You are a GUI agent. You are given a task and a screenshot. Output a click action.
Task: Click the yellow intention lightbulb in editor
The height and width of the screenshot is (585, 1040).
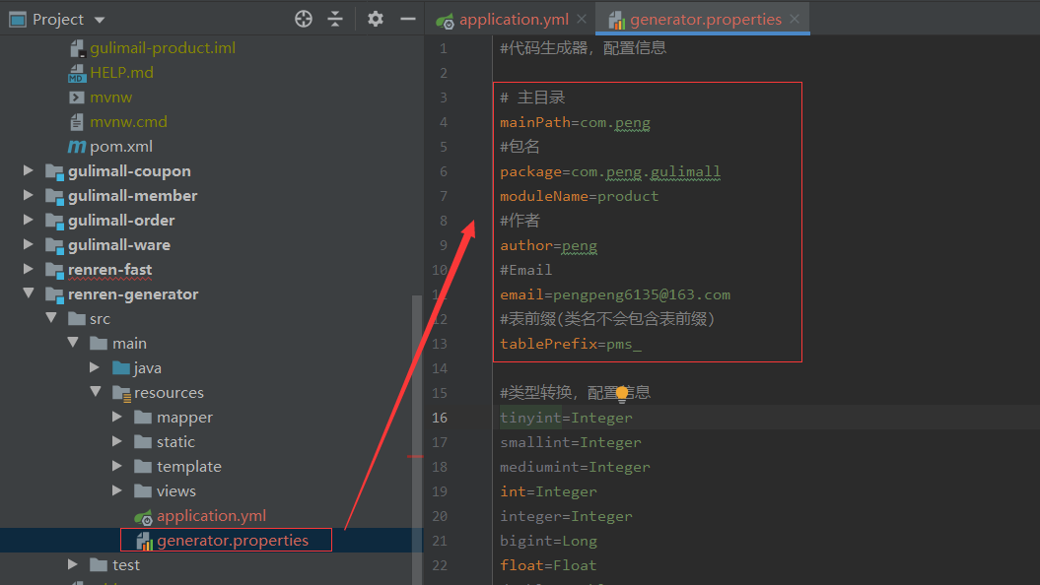(x=622, y=394)
